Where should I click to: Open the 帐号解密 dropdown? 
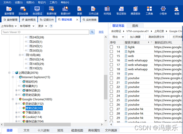pyautogui.click(x=27, y=26)
